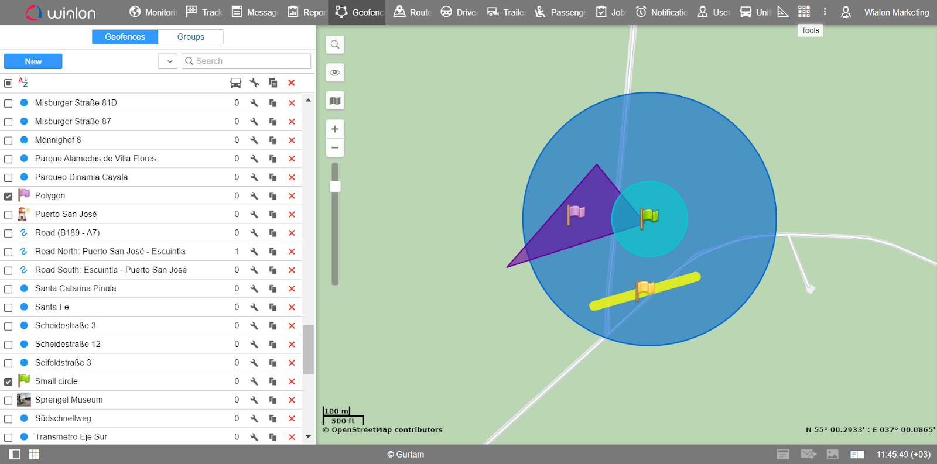Click the Tools ruler icon in top bar
The image size is (937, 464).
[783, 12]
